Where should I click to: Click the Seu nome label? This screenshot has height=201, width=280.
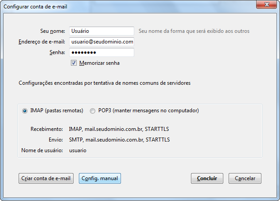52,31
